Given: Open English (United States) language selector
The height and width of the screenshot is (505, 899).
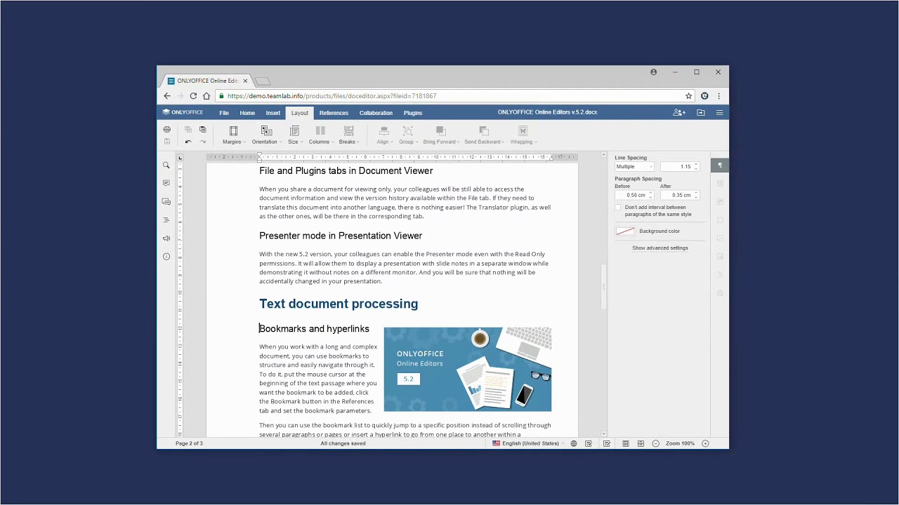Looking at the screenshot, I should point(528,443).
